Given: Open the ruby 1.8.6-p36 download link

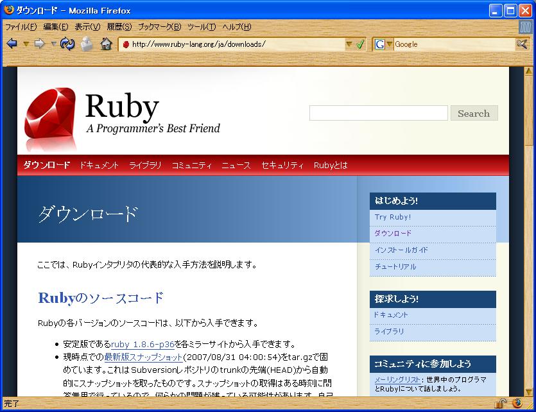Looking at the screenshot, I should click(143, 344).
